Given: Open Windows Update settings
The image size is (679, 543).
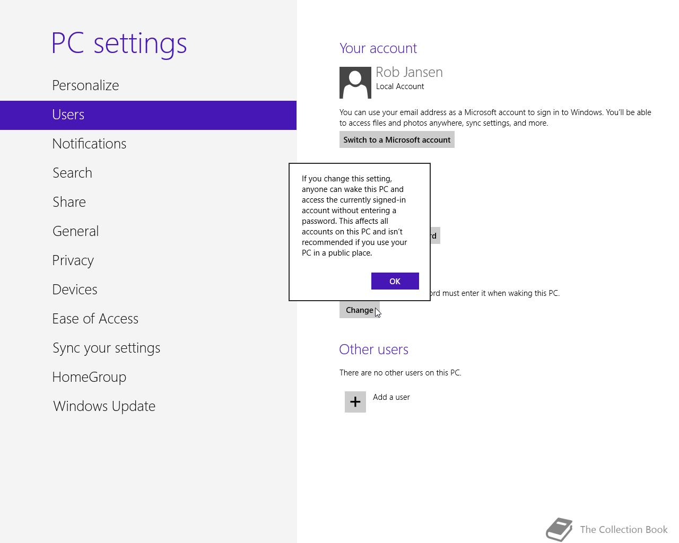Looking at the screenshot, I should click(x=148, y=406).
